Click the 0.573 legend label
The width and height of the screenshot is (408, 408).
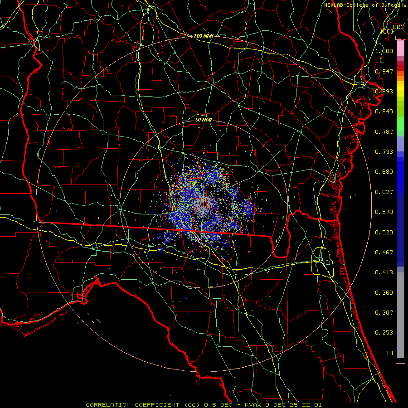(384, 212)
